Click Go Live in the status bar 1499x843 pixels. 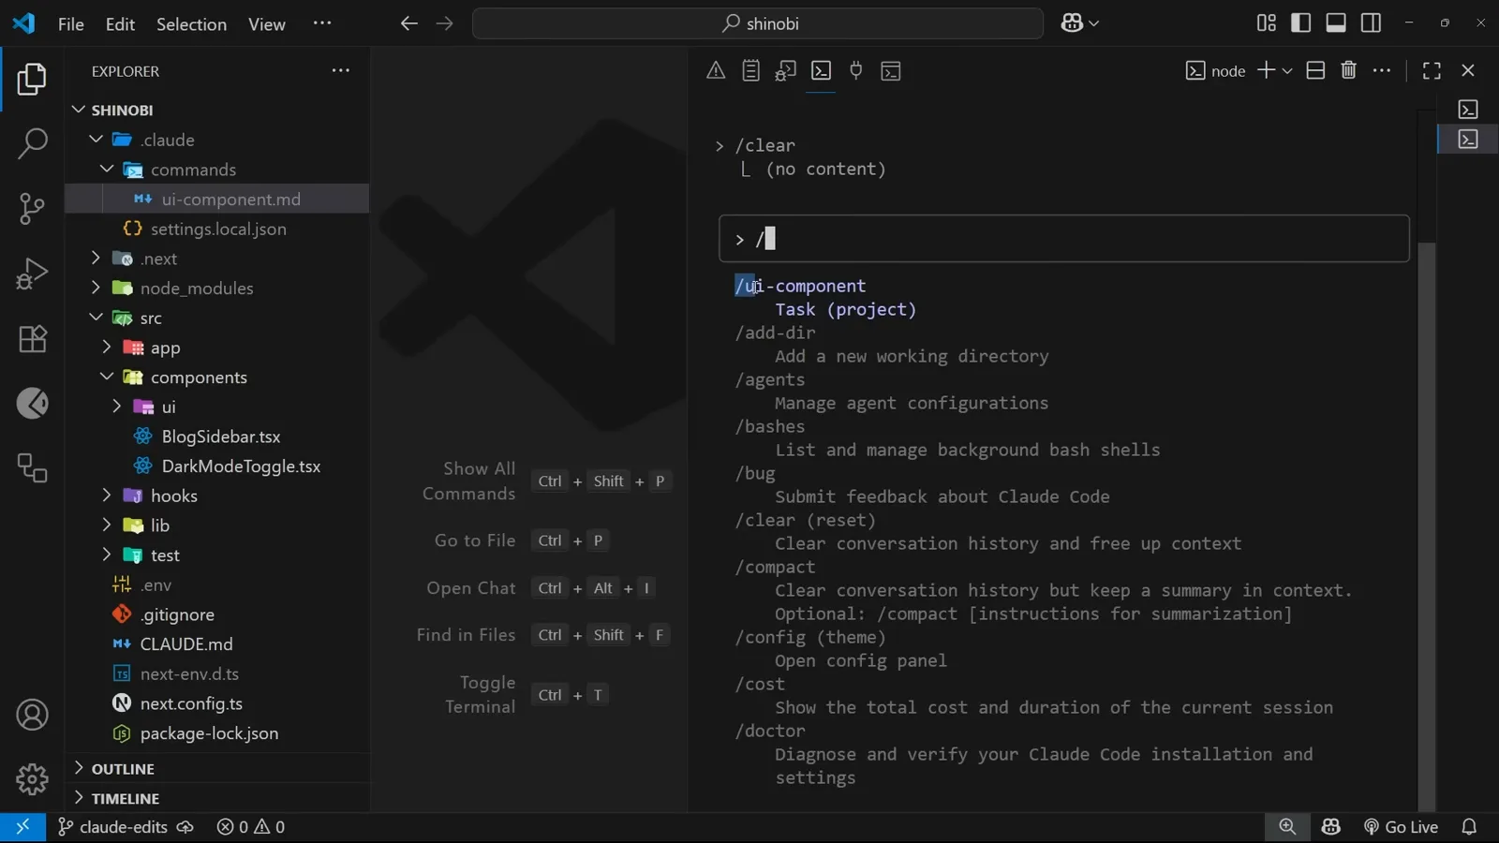click(1401, 827)
